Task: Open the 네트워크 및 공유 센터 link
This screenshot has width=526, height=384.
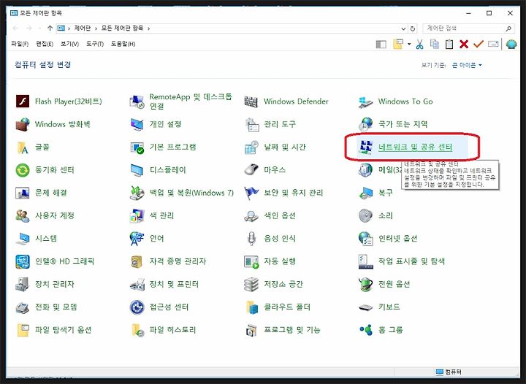Action: tap(415, 147)
